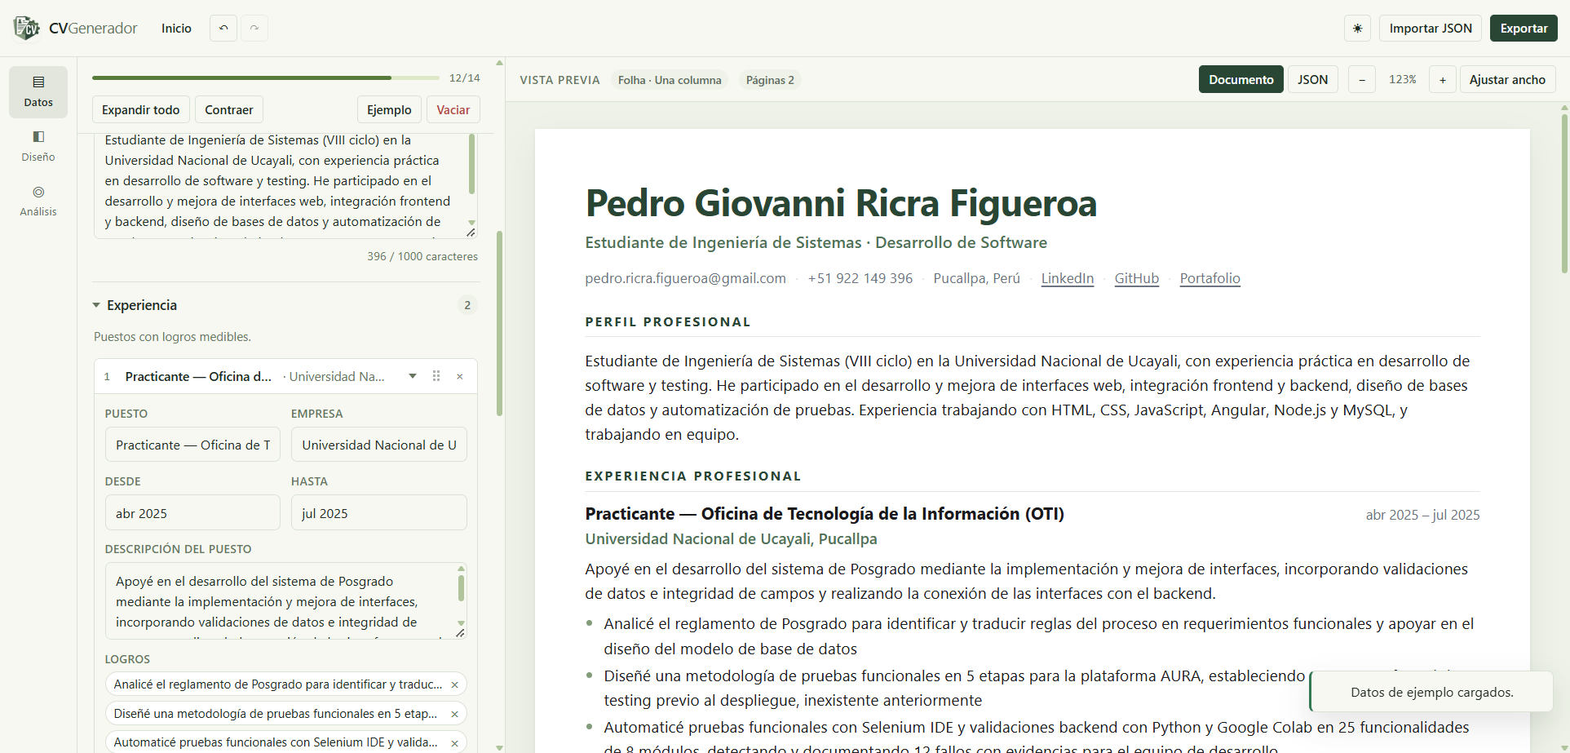
Task: Undo the last change
Action: [223, 28]
